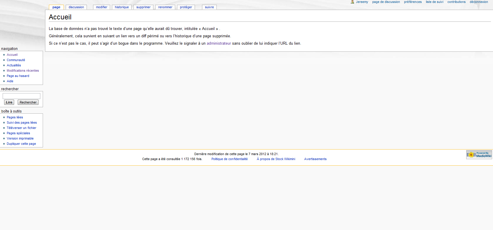493x230 pixels.
Task: Open the protéger tab
Action: pyautogui.click(x=186, y=7)
